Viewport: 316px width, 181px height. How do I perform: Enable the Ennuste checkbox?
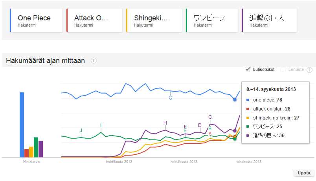pos(283,69)
